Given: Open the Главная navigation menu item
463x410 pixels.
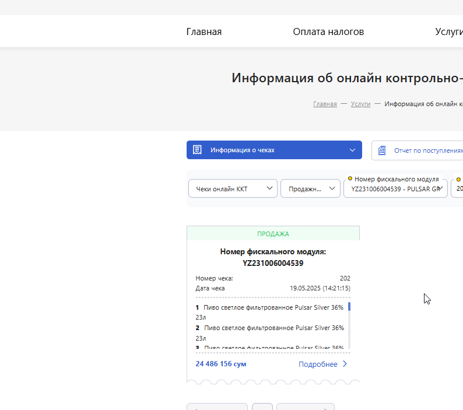Looking at the screenshot, I should pyautogui.click(x=204, y=31).
